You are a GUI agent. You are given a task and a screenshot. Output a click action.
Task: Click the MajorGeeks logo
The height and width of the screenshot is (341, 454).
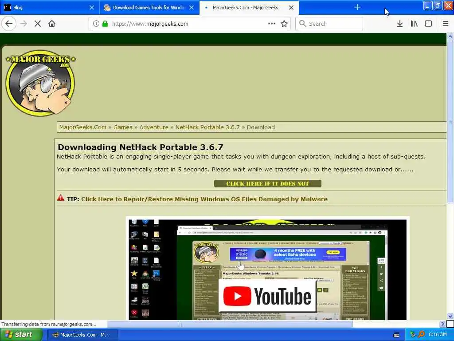[x=40, y=83]
